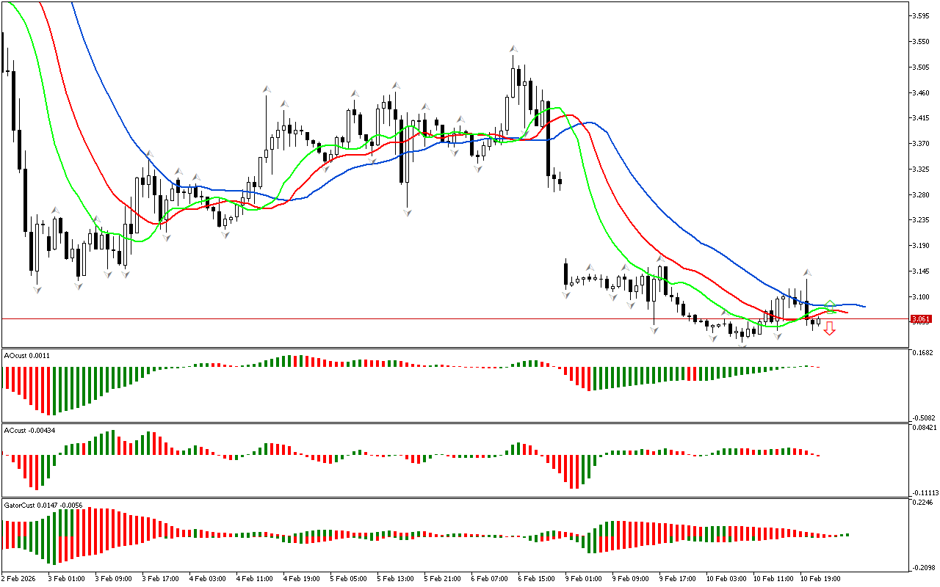Screen dimensions: 940x587
Task: Select the red horizontal price level line
Action: tap(441, 318)
